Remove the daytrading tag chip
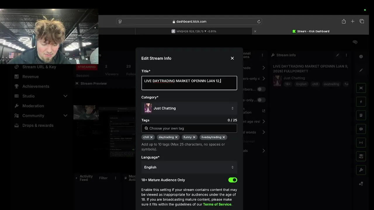 click(x=176, y=137)
